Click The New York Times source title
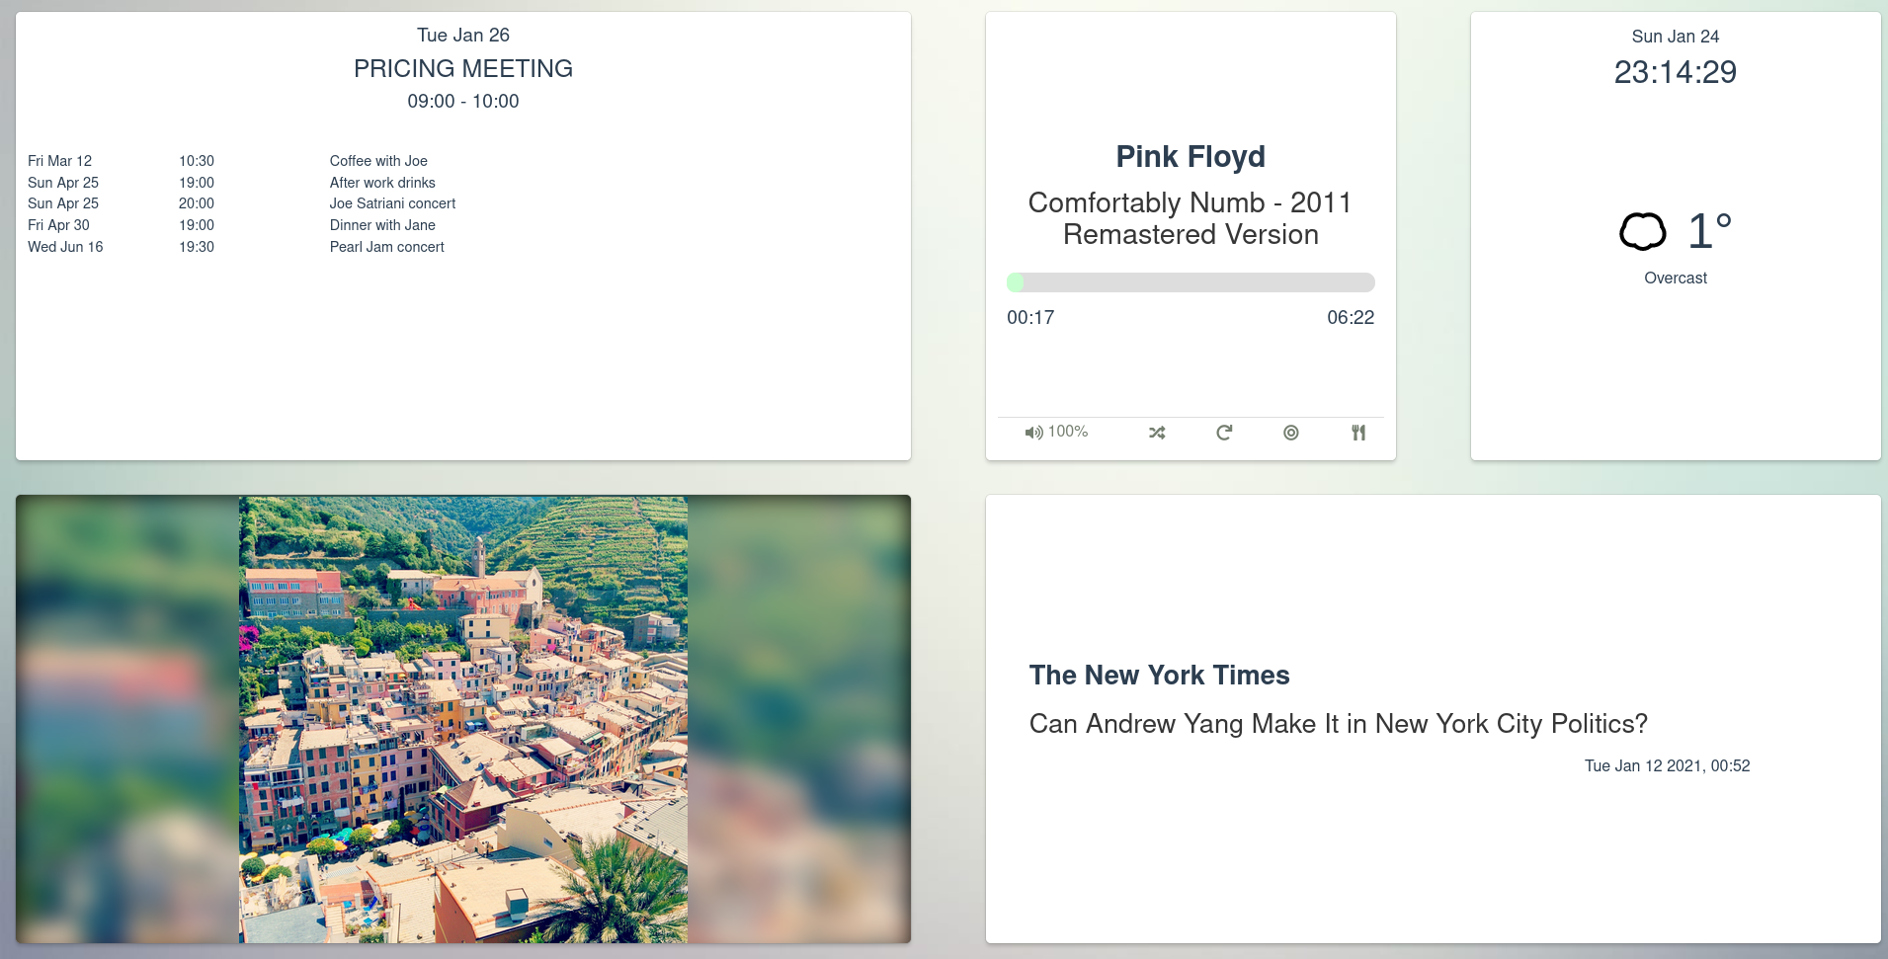The image size is (1888, 959). pyautogui.click(x=1159, y=676)
